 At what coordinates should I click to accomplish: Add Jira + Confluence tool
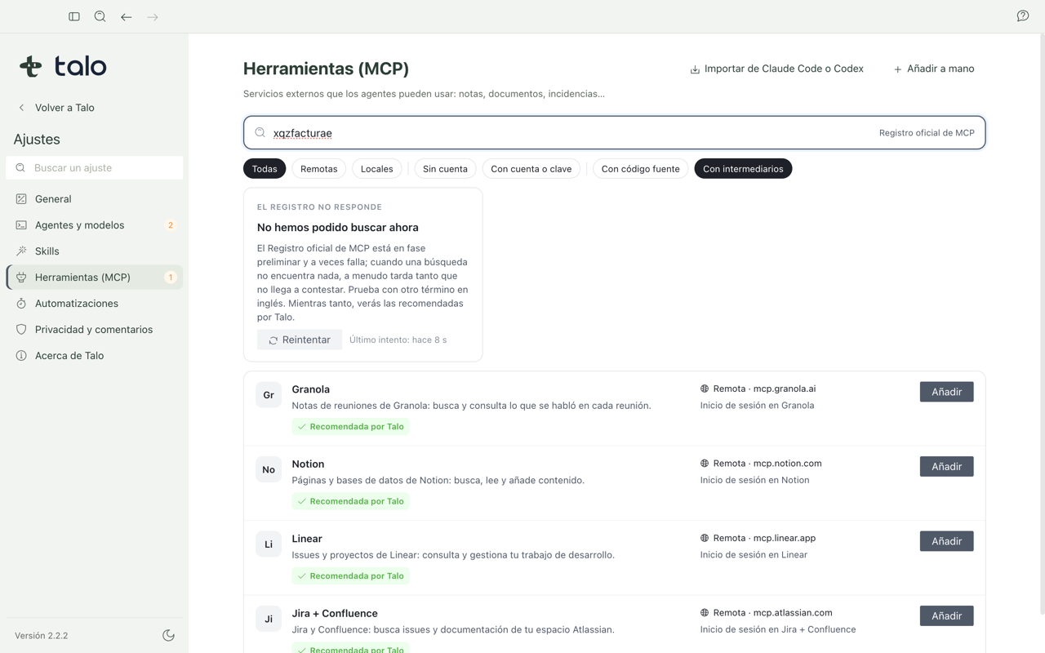coord(947,615)
